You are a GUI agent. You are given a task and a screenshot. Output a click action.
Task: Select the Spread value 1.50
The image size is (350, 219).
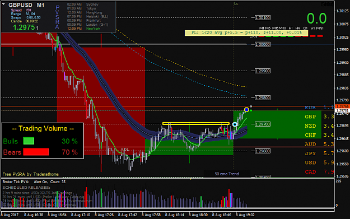pos(28,10)
